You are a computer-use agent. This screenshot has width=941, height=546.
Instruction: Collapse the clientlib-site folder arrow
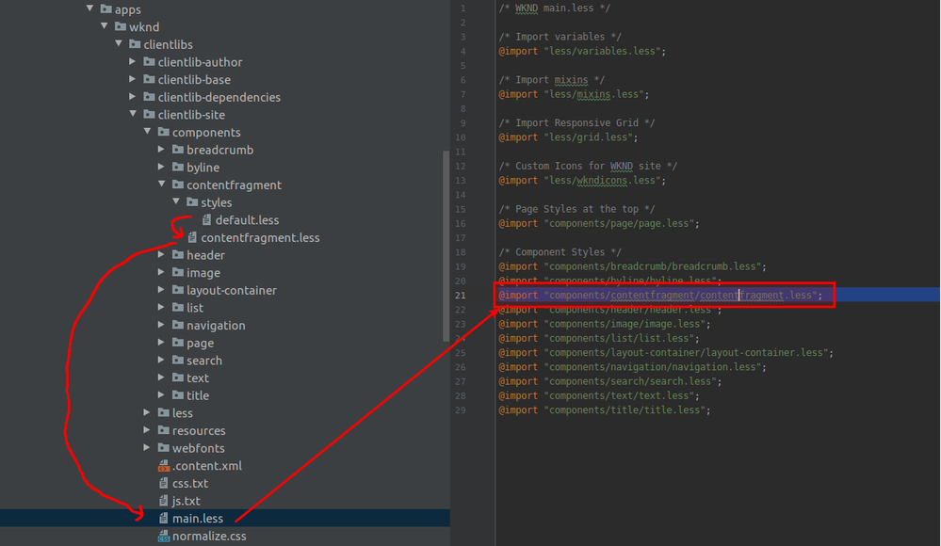point(134,115)
